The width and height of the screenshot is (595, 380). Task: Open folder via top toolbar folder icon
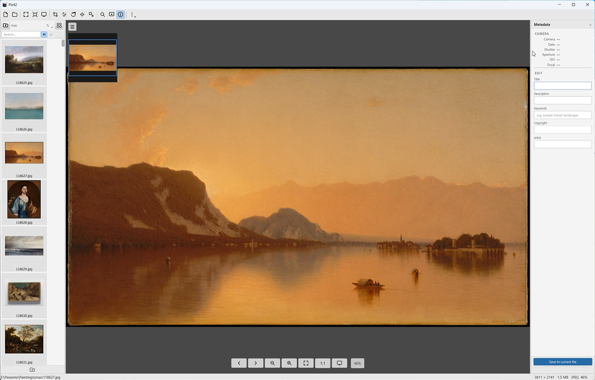pos(15,15)
